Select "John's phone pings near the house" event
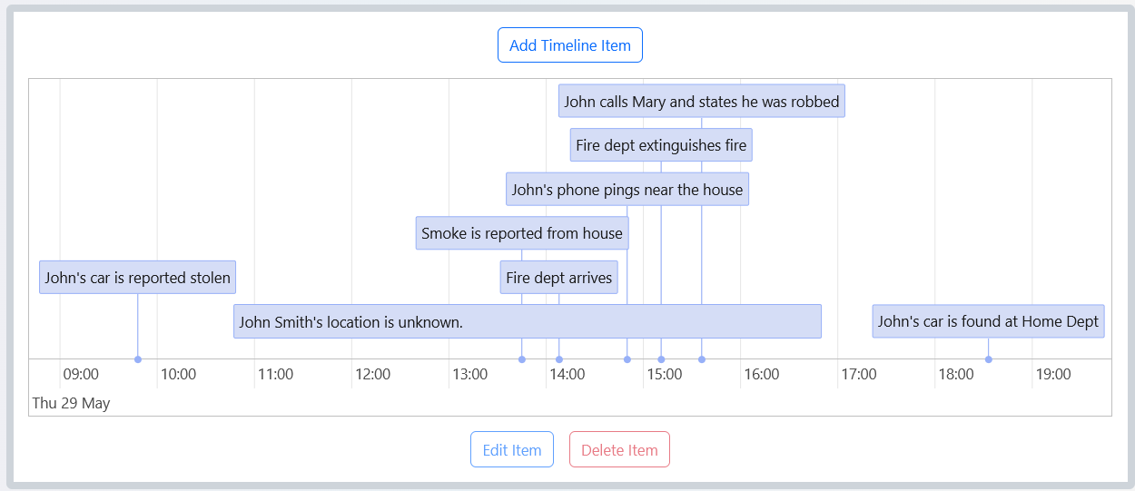The height and width of the screenshot is (491, 1135). tap(627, 190)
